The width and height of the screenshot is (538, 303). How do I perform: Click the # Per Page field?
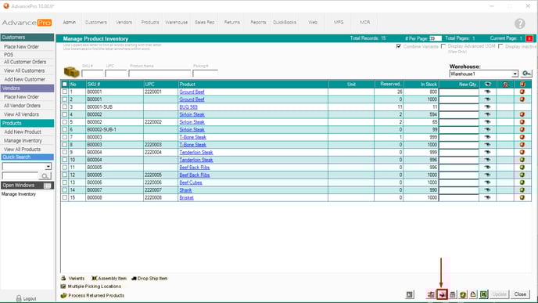click(435, 38)
